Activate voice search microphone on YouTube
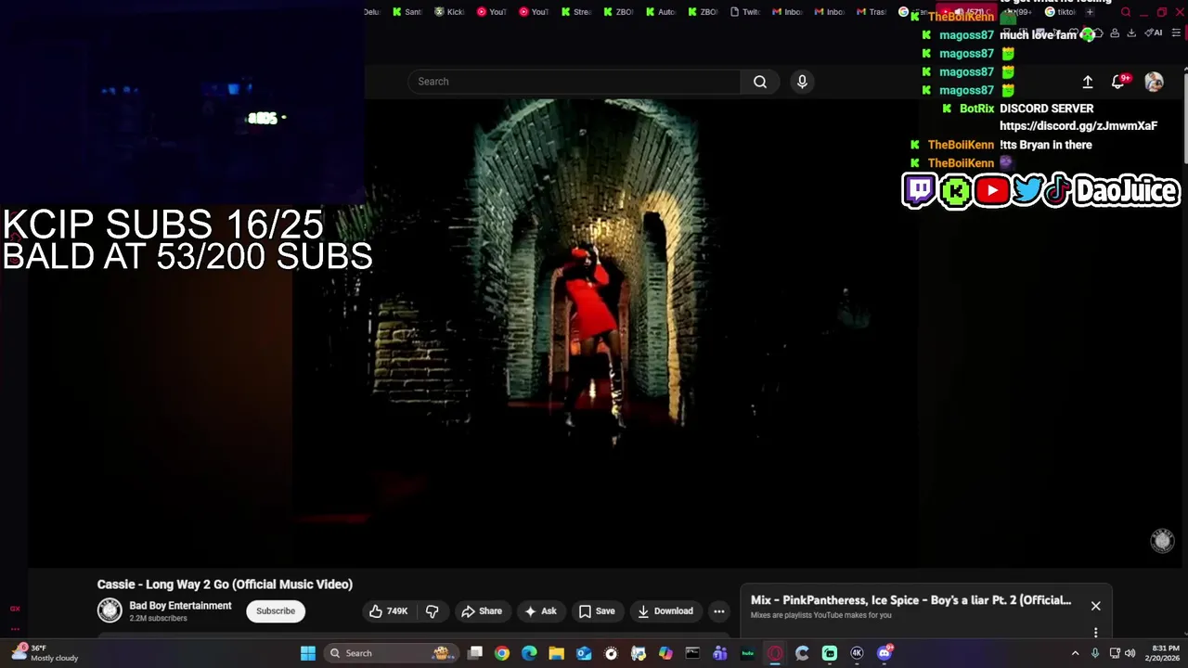The image size is (1188, 668). pyautogui.click(x=802, y=82)
